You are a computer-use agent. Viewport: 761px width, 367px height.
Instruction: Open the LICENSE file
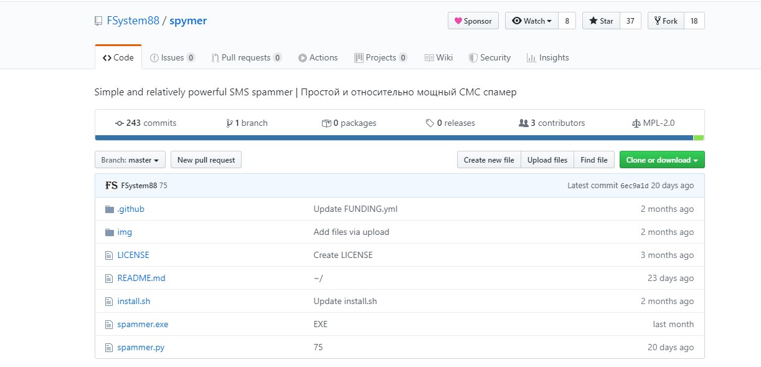[133, 255]
